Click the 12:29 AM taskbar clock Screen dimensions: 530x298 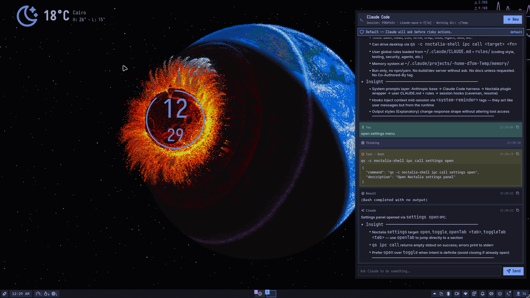(20, 294)
